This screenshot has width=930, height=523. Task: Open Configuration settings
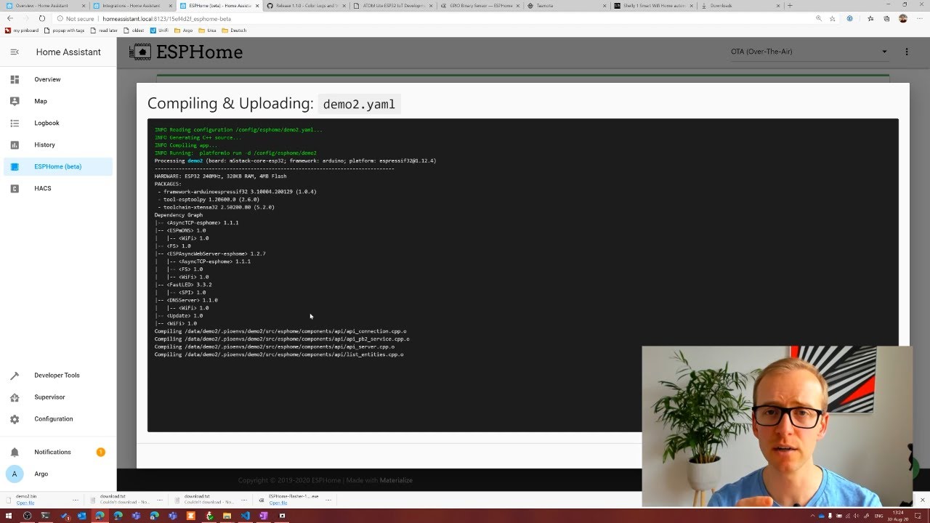coord(58,418)
